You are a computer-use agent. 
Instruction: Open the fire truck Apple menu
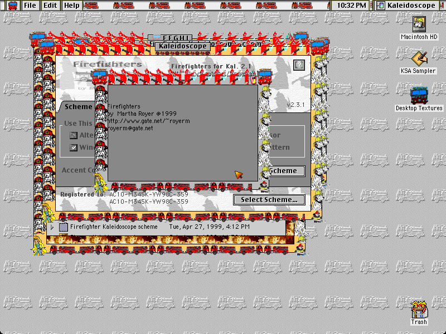[12, 6]
